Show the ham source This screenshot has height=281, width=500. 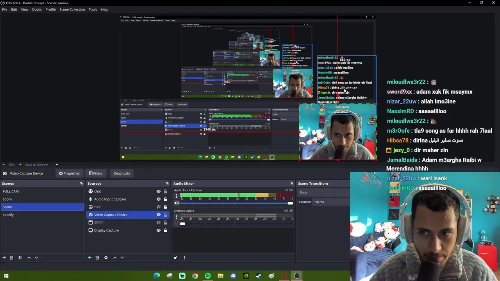tap(159, 207)
